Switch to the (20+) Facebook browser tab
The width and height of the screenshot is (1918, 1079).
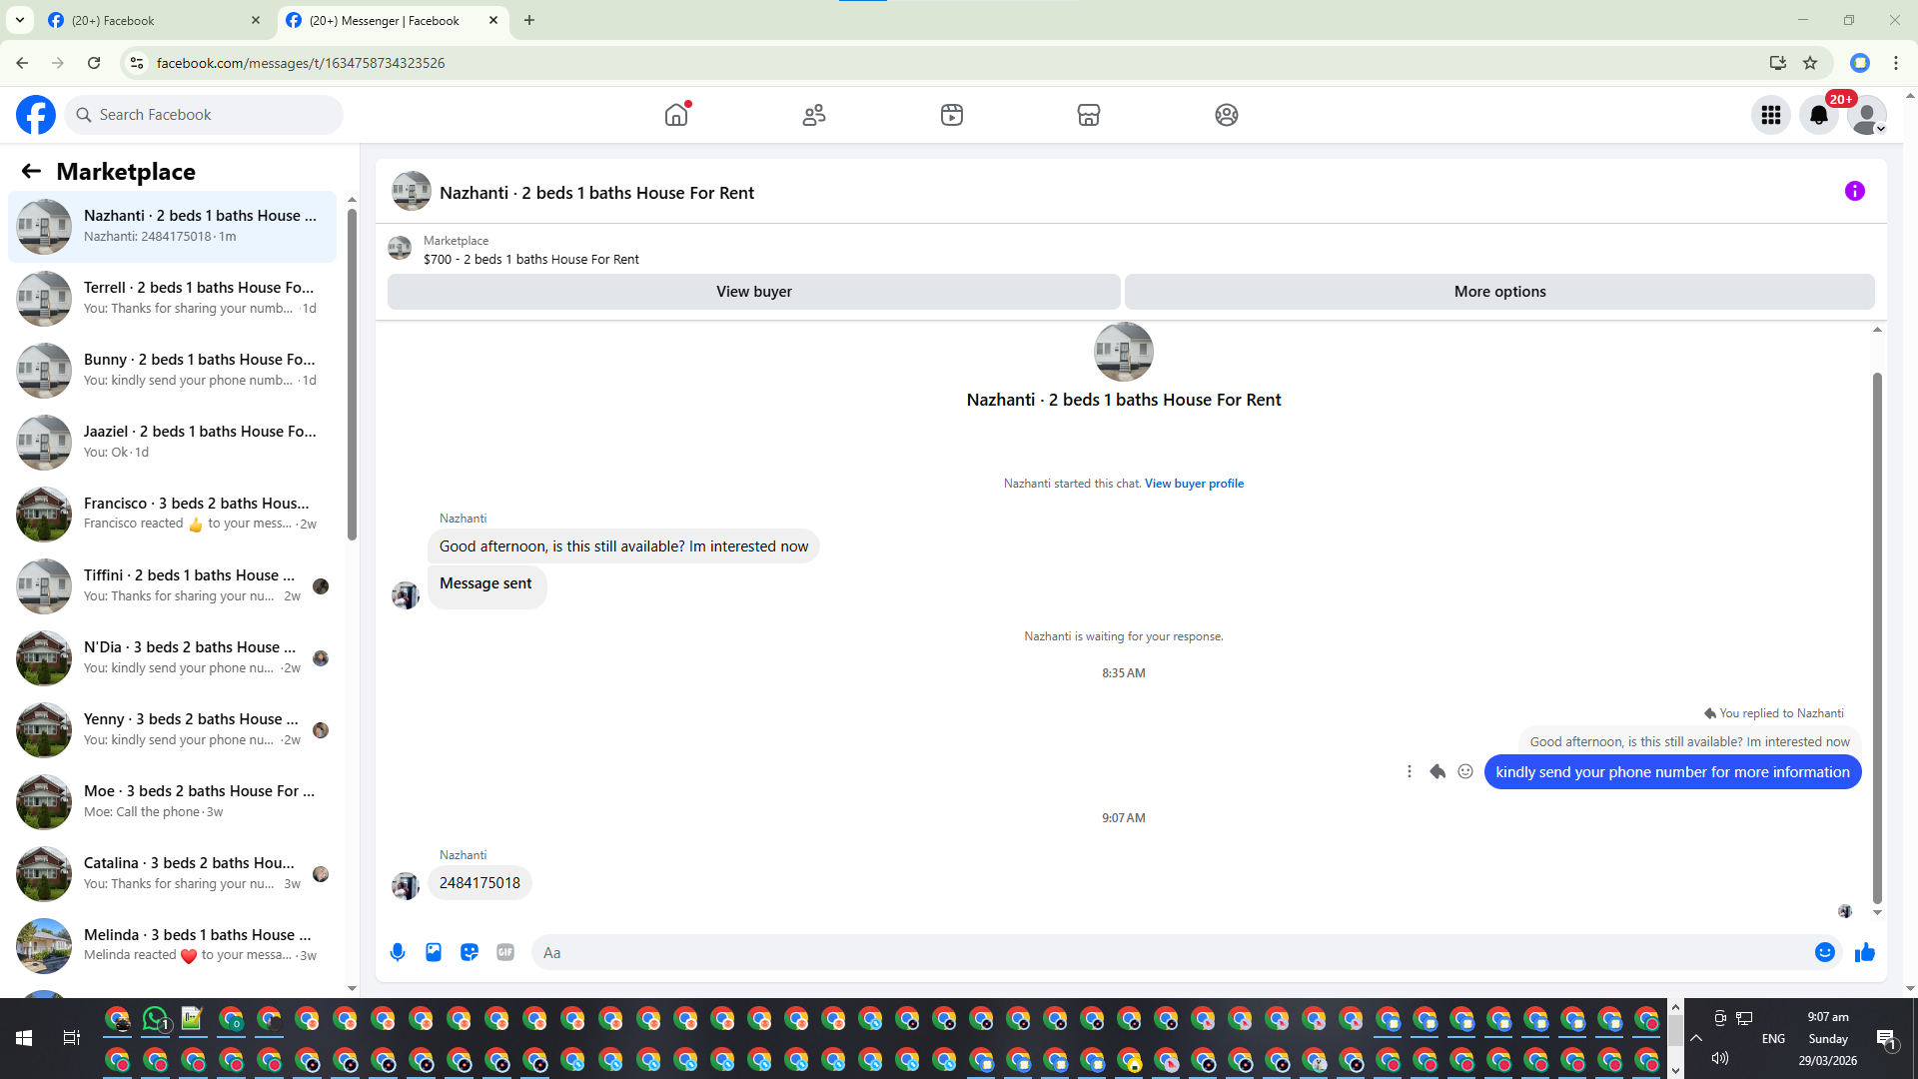153,20
